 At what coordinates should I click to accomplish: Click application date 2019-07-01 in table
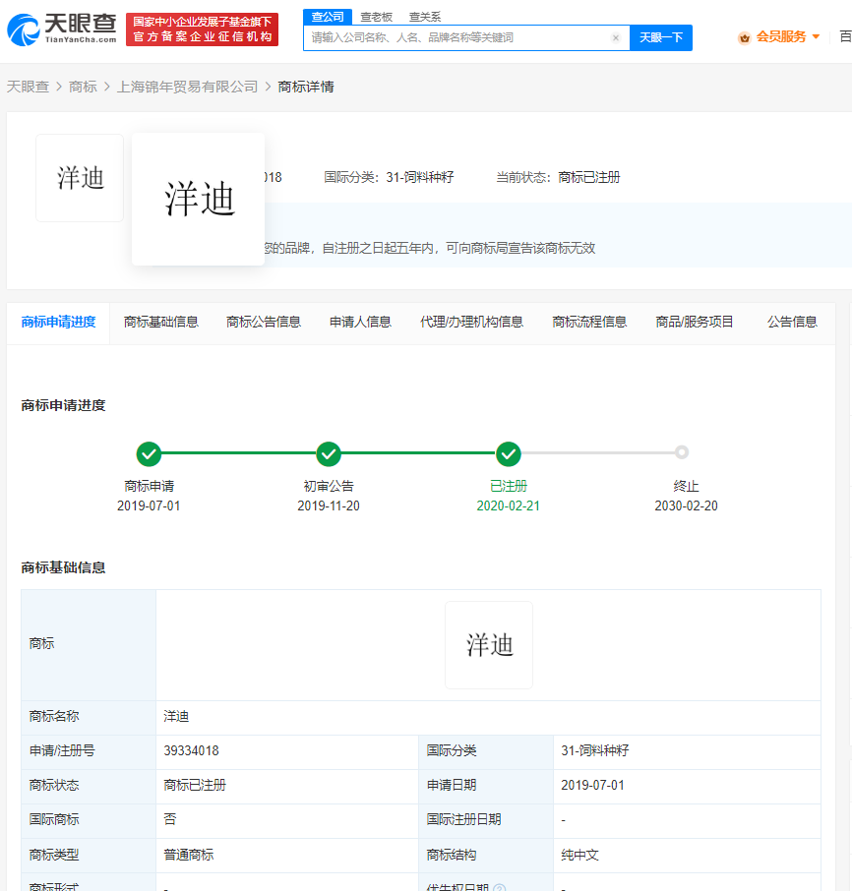(593, 786)
